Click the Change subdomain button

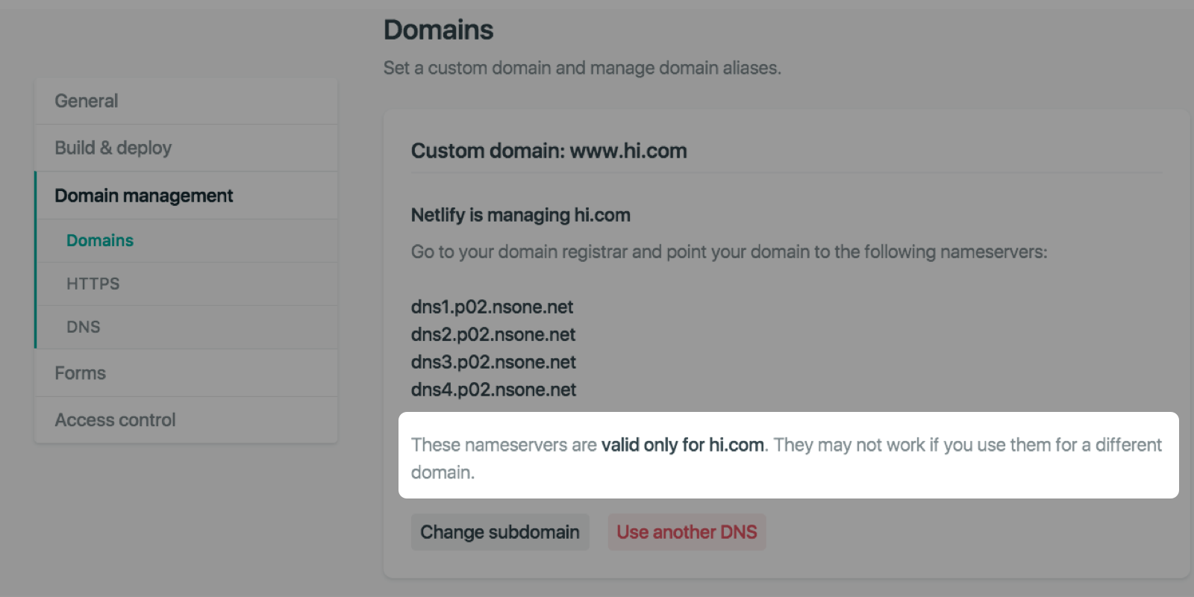[x=499, y=532]
